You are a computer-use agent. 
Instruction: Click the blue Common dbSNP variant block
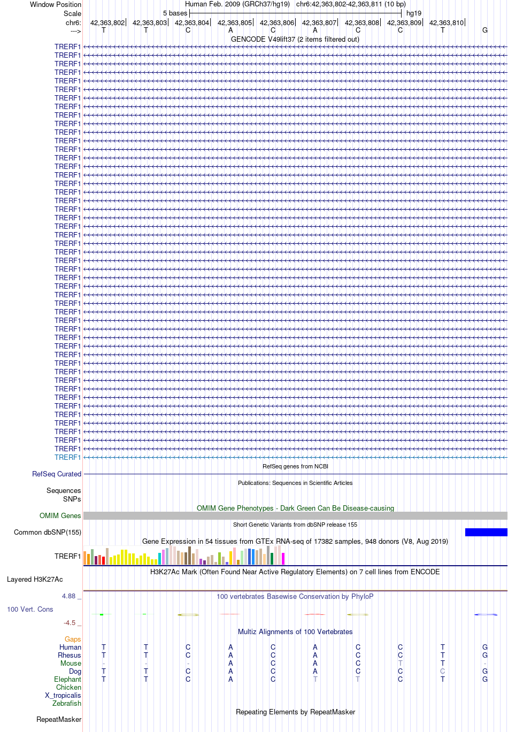coord(486,532)
